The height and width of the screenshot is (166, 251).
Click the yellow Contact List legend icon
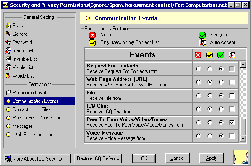pos(92,43)
